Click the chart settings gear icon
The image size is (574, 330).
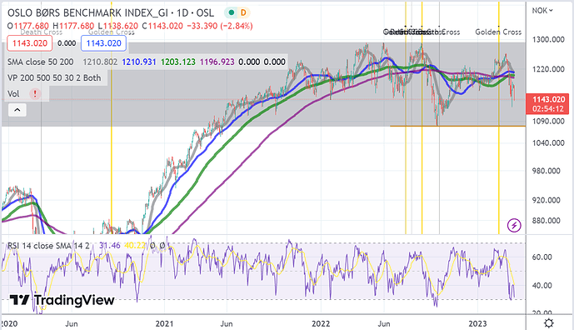pyautogui.click(x=549, y=322)
